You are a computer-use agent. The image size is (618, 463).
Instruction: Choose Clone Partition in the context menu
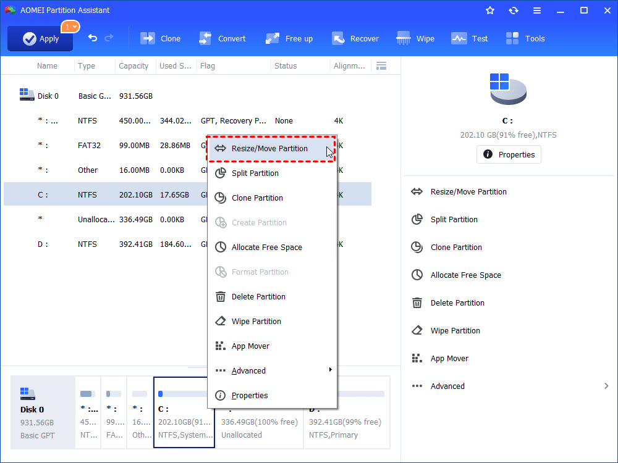pyautogui.click(x=271, y=198)
